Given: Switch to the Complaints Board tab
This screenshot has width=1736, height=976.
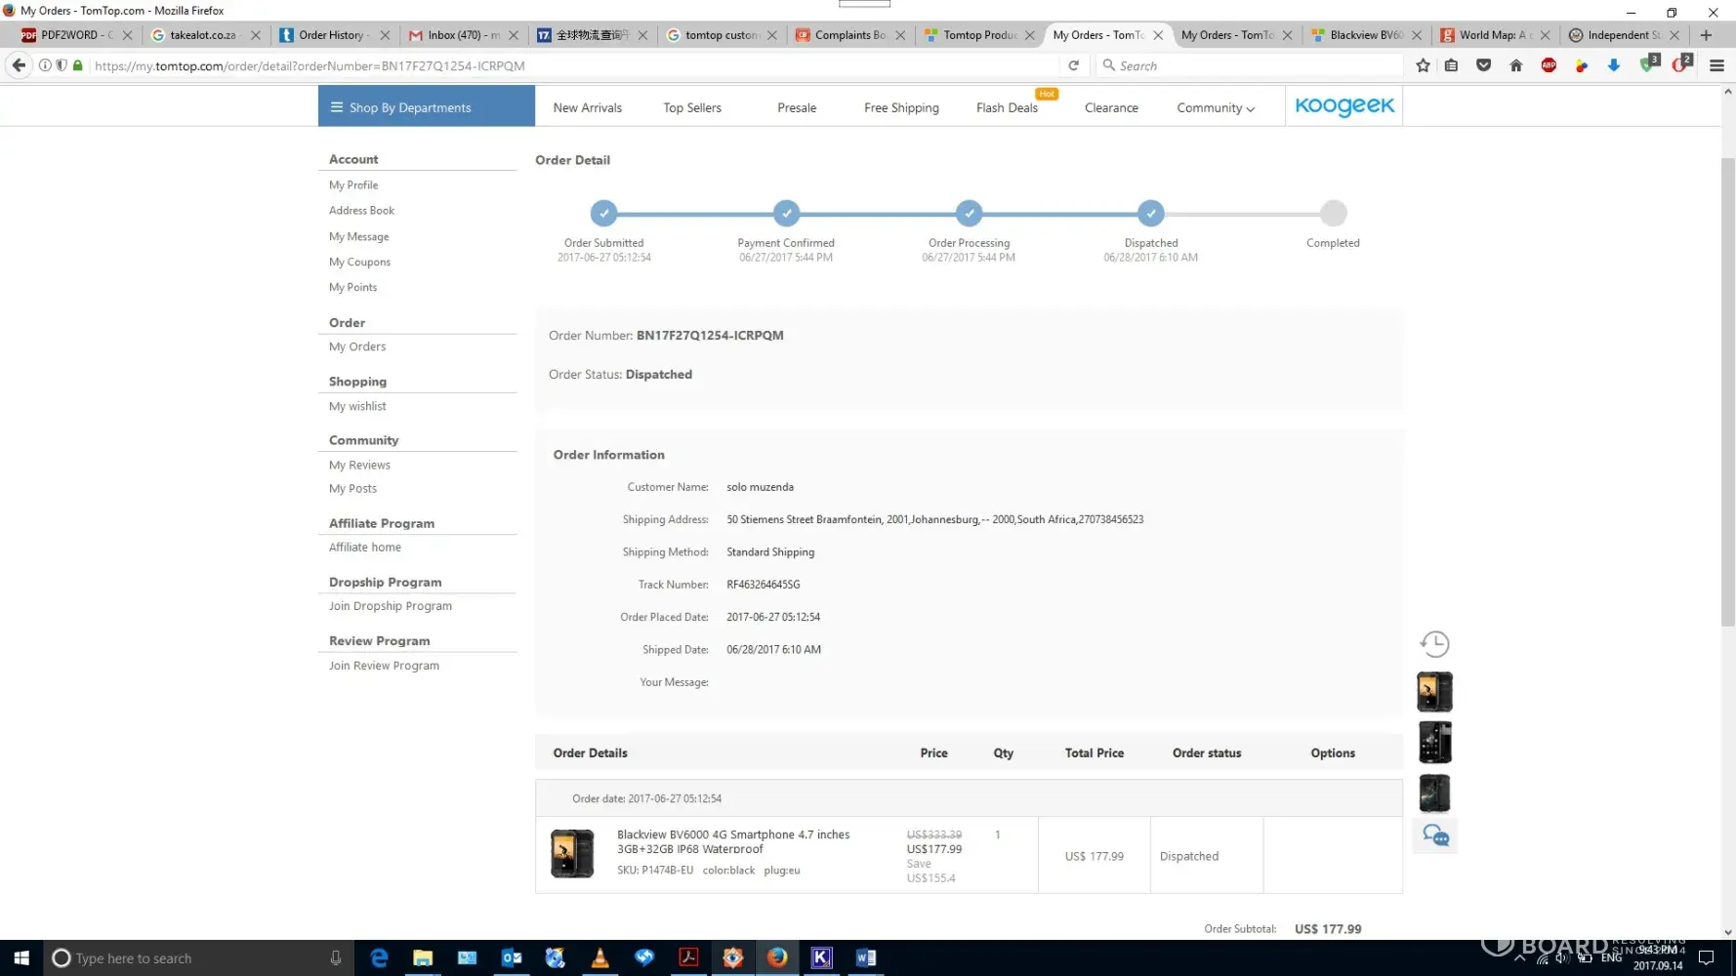Looking at the screenshot, I should (848, 35).
